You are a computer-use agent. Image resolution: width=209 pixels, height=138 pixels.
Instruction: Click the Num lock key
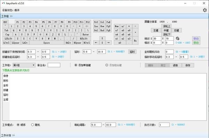pyautogui.click(x=117, y=26)
